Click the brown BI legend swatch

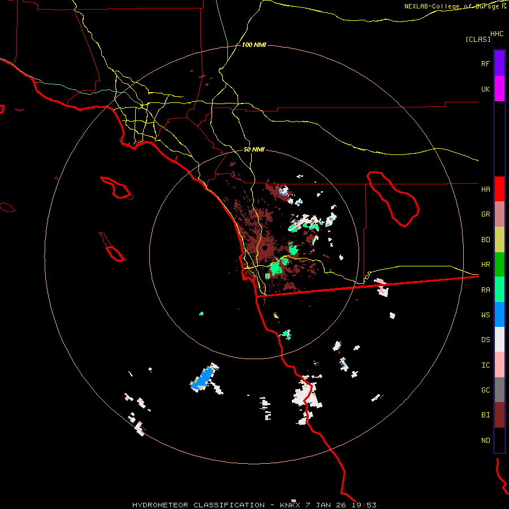[499, 415]
